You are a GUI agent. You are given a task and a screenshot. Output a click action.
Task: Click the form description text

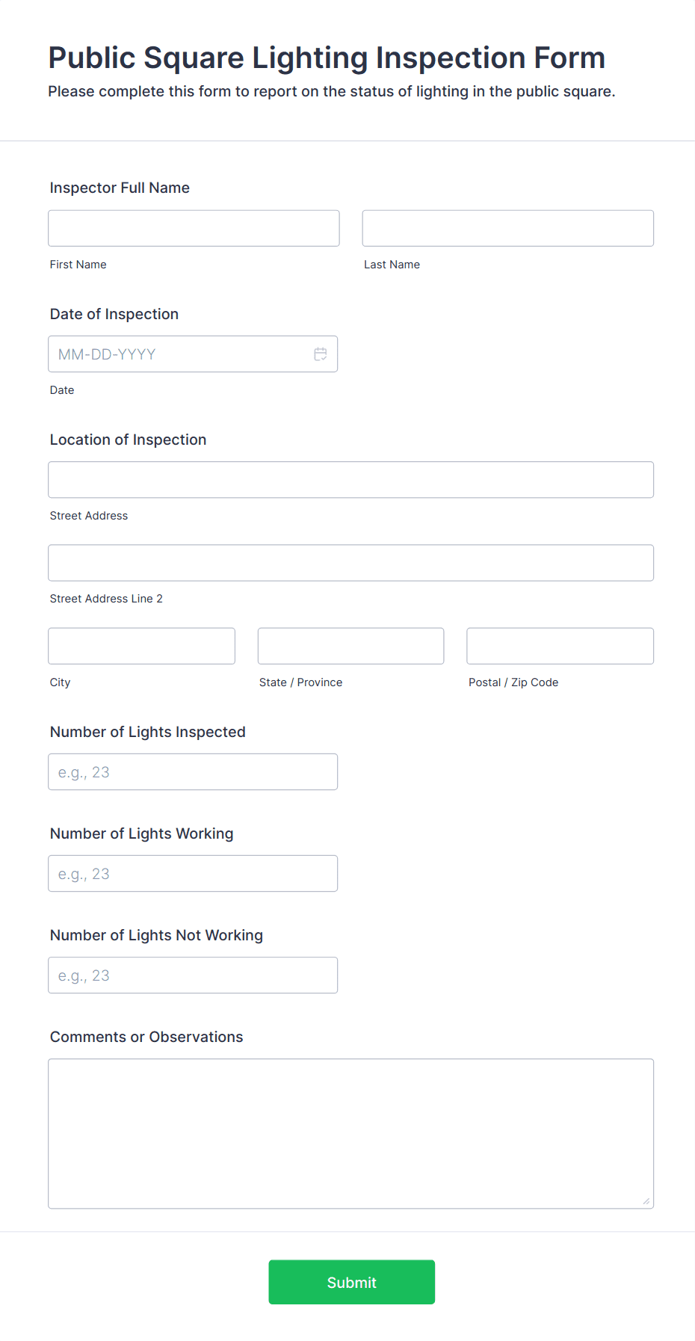tap(332, 91)
